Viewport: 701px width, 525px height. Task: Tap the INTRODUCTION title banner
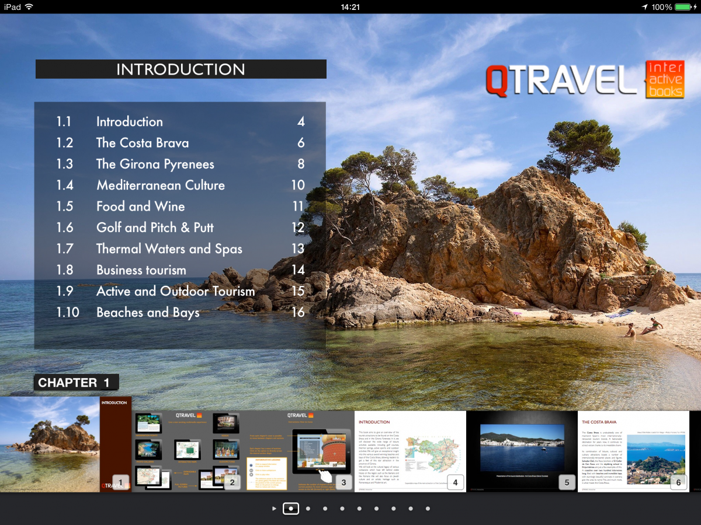click(x=181, y=69)
